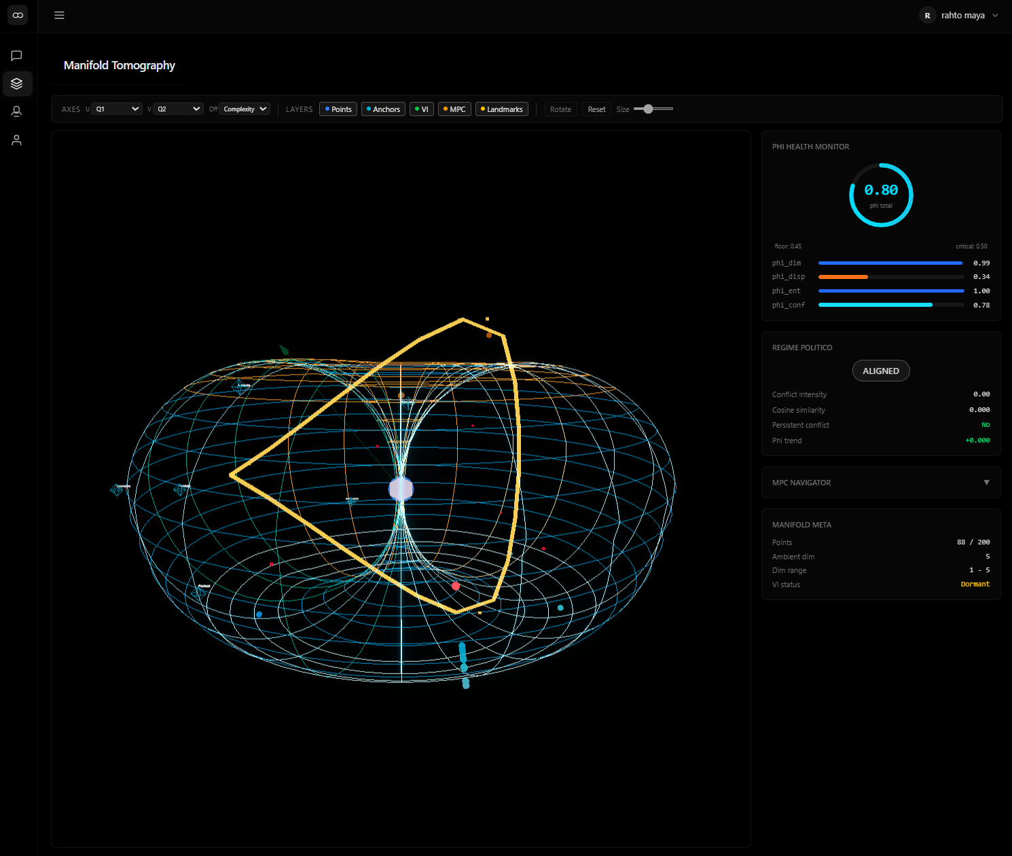Open the agent avatar sidebar icon
The width and height of the screenshot is (1012, 856).
click(x=17, y=111)
